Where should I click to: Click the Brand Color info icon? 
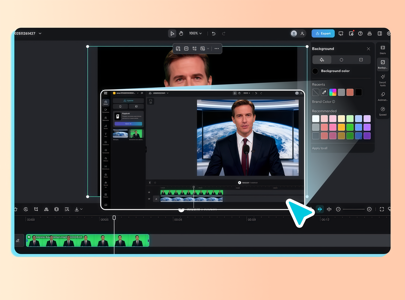pyautogui.click(x=333, y=102)
